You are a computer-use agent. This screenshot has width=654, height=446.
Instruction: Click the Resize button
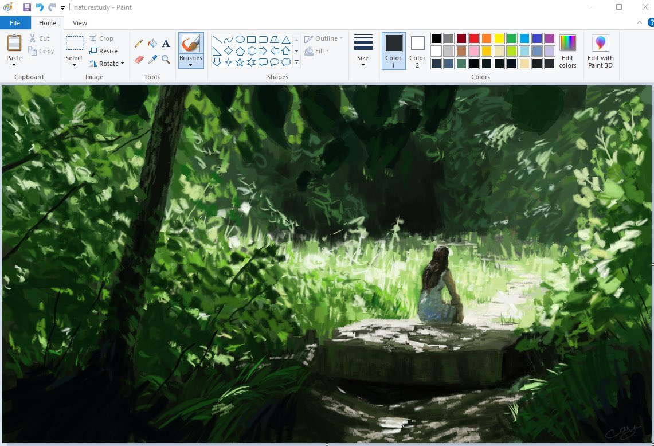[103, 51]
